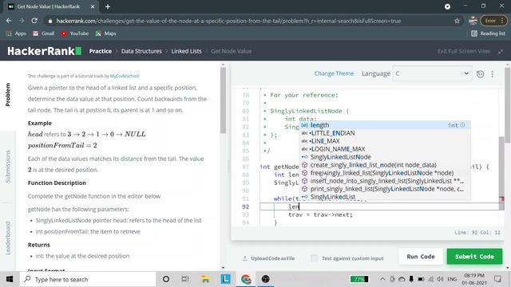Viewport: 511px width, 287px height.
Task: Open the Apps bookmark
Action: 16,33
